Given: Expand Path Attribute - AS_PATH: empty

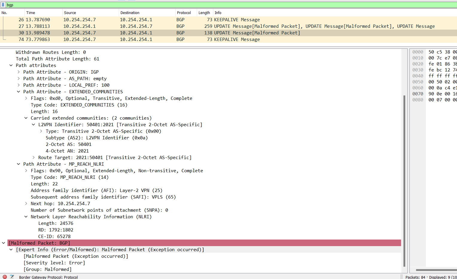Looking at the screenshot, I should click(x=19, y=79).
